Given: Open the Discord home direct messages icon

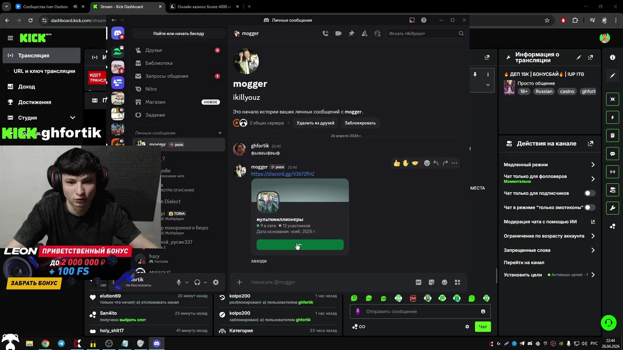Looking at the screenshot, I should click(x=118, y=34).
